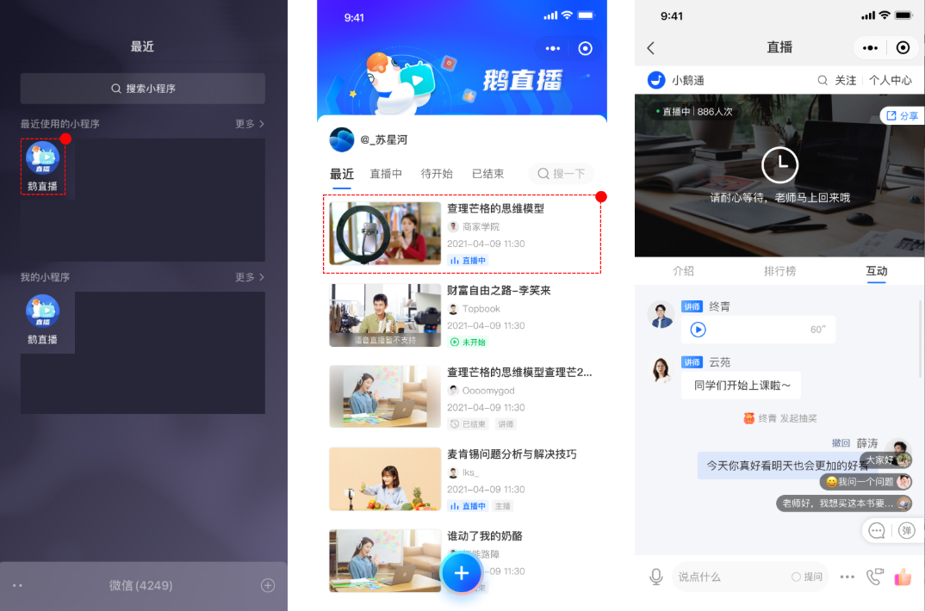Click the chat area scrollbar
The width and height of the screenshot is (925, 611).
[x=921, y=339]
